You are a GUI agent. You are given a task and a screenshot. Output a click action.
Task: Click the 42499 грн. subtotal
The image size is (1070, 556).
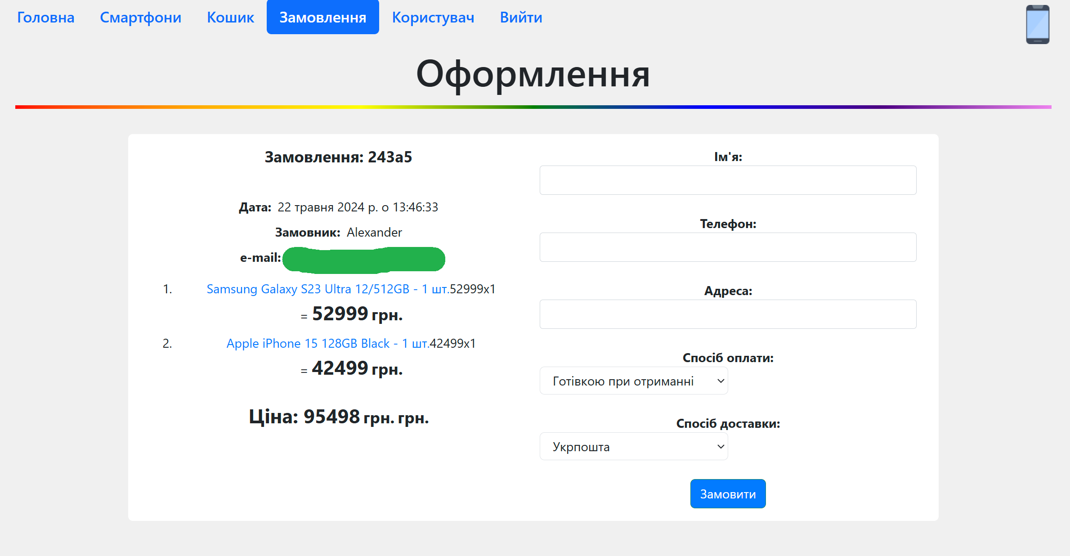(357, 368)
